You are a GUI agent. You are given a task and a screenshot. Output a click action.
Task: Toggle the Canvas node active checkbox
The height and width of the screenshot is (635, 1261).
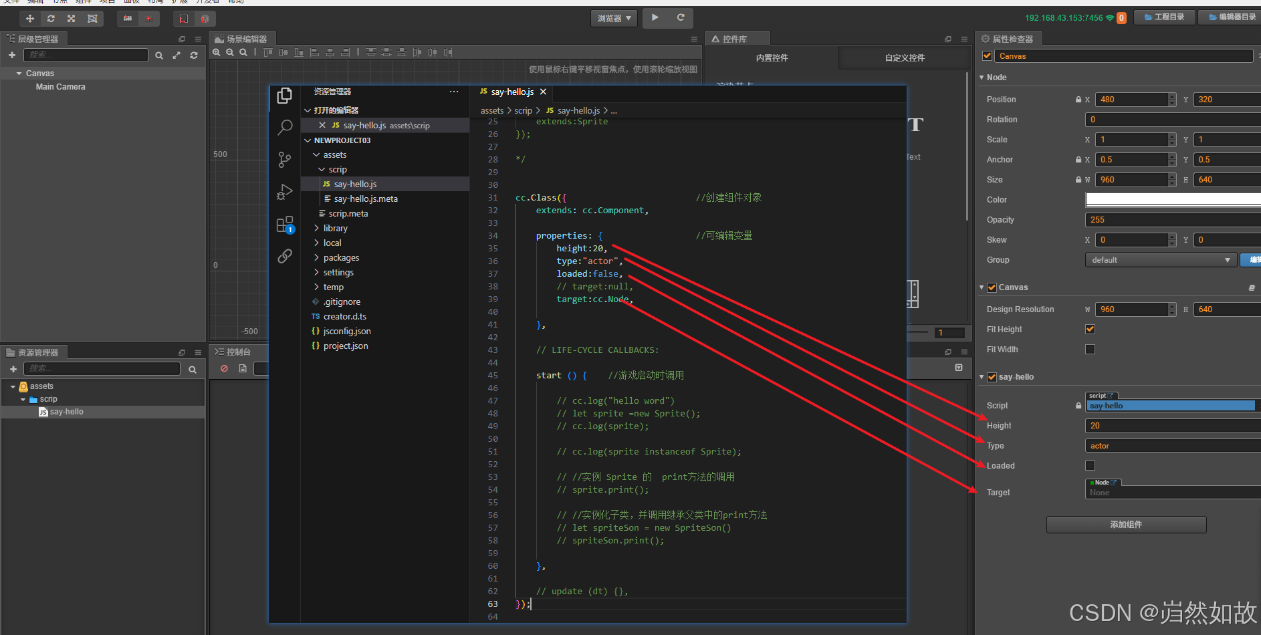coord(987,55)
